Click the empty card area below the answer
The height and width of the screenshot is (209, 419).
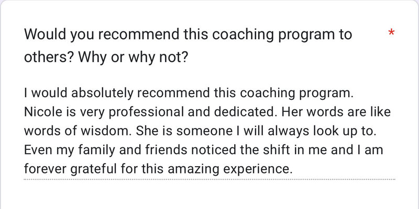(x=209, y=195)
